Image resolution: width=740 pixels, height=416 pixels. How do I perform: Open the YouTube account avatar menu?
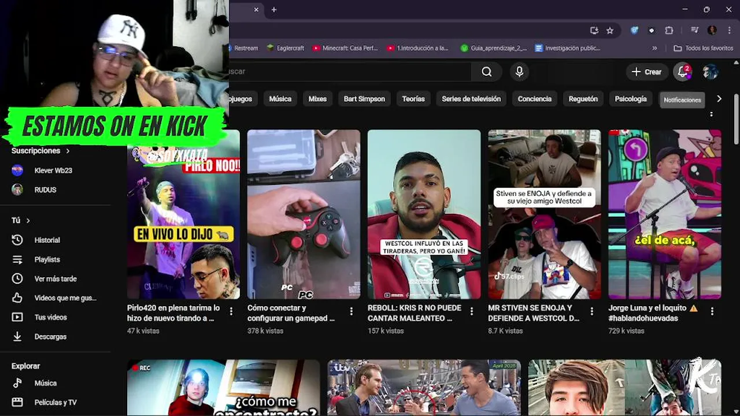[711, 72]
